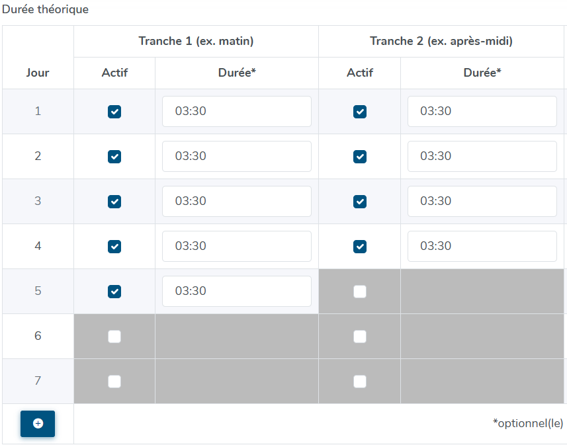Select Tranche 2 Durée field for day 3
This screenshot has height=445, width=567.
coord(482,202)
